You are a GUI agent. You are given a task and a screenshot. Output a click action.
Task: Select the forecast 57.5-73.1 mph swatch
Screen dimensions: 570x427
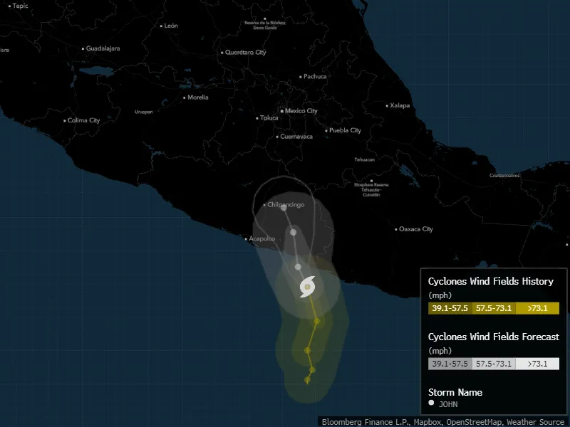[494, 364]
